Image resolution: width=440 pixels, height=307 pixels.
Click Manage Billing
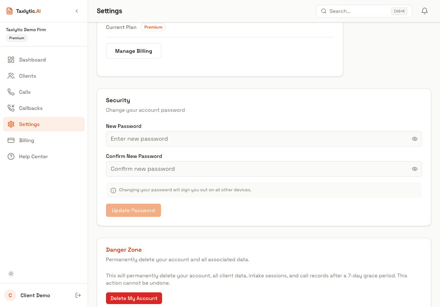click(x=133, y=51)
